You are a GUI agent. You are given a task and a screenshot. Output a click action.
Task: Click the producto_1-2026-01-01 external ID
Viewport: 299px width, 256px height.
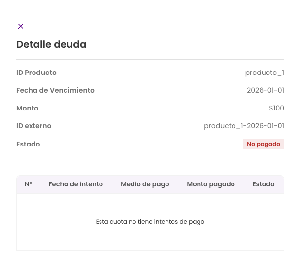pyautogui.click(x=244, y=126)
